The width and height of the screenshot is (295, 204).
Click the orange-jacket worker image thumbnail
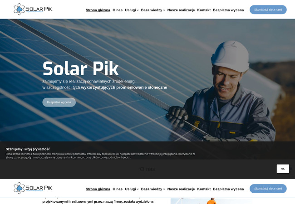coord(233,201)
